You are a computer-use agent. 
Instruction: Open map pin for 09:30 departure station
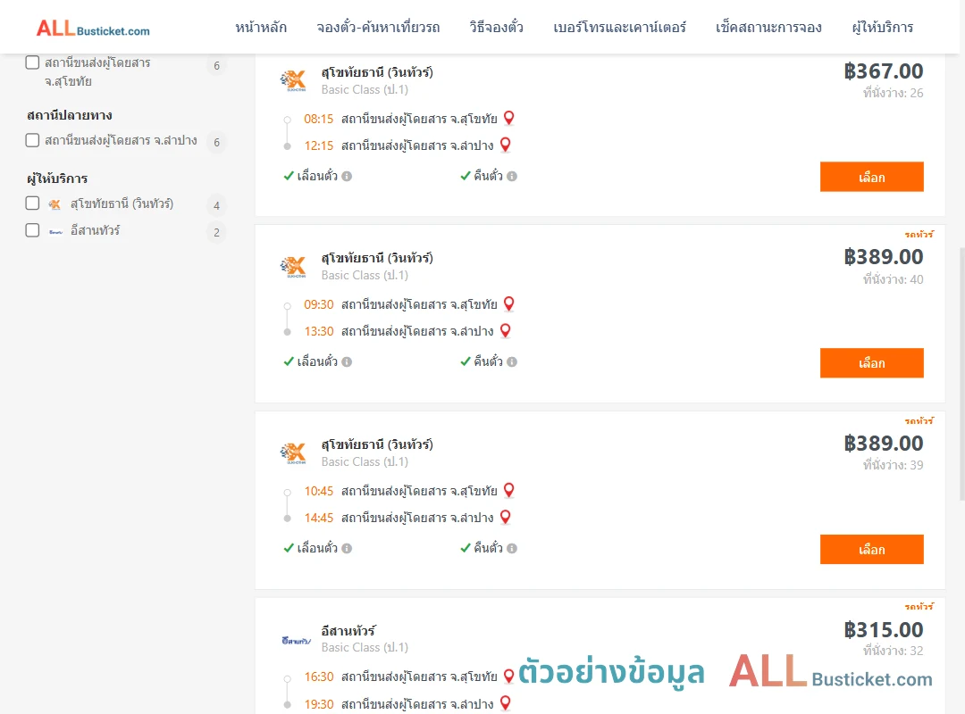click(x=509, y=303)
